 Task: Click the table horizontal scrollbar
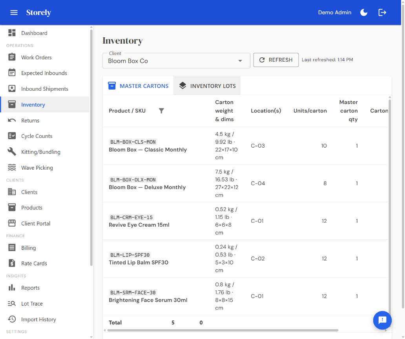(223, 330)
